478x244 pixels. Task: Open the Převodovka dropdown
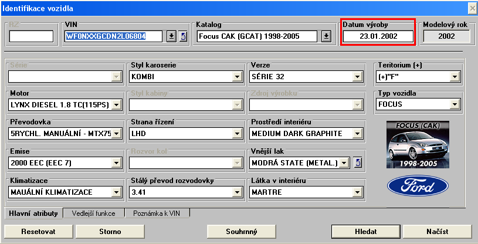(116, 134)
